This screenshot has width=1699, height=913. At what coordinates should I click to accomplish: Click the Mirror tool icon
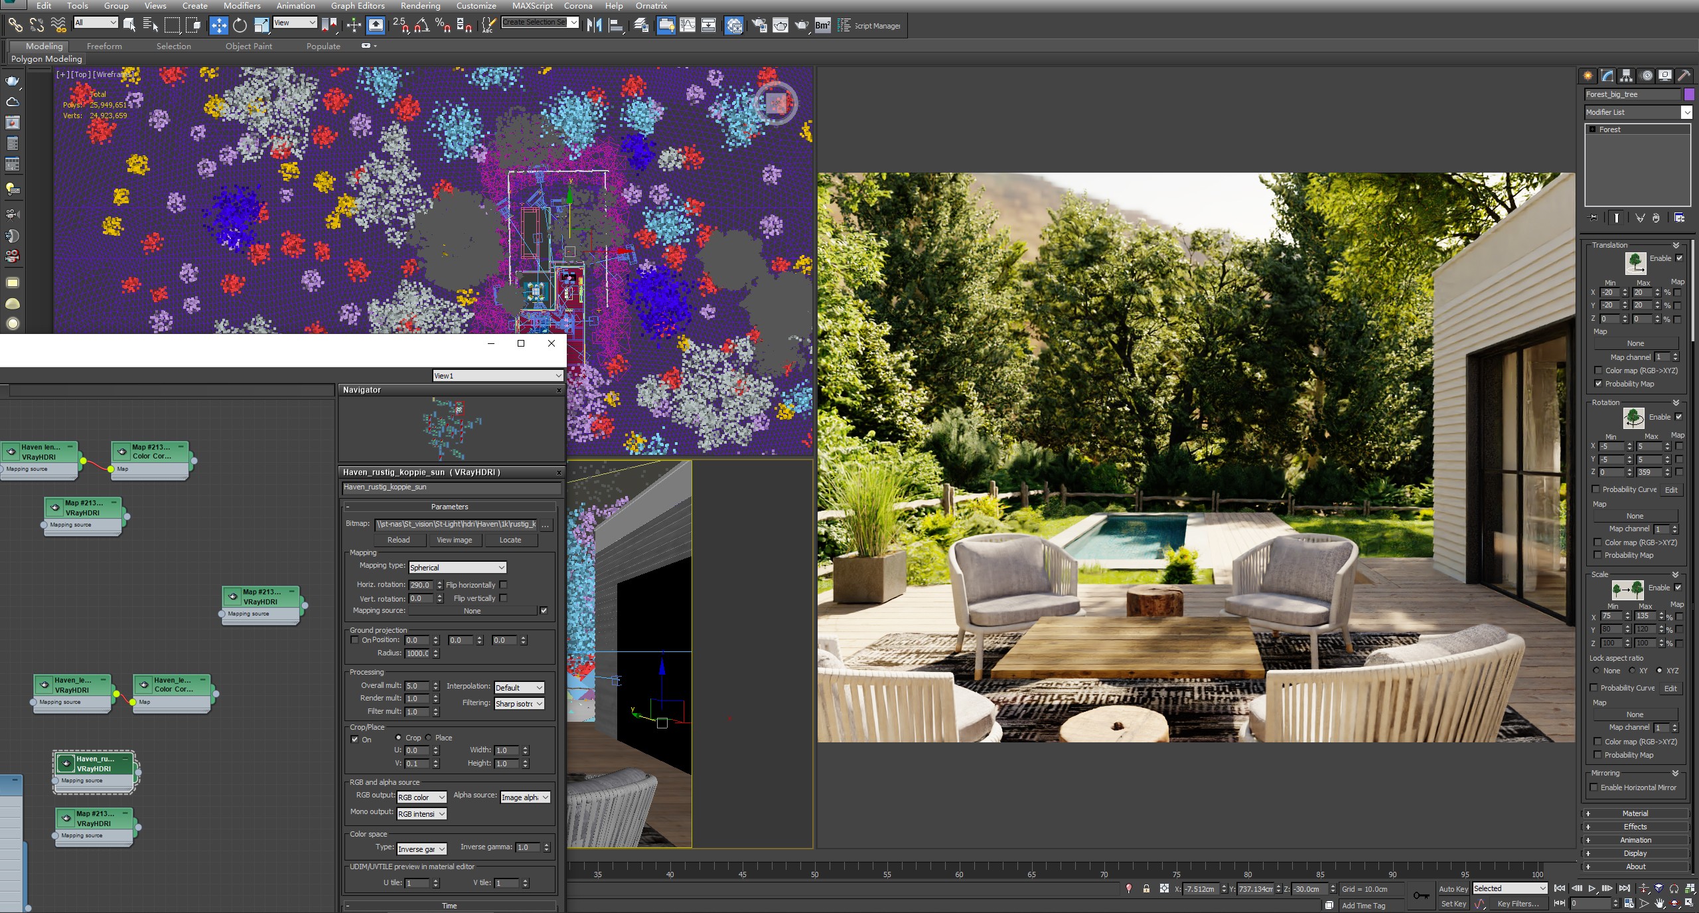pos(594,25)
